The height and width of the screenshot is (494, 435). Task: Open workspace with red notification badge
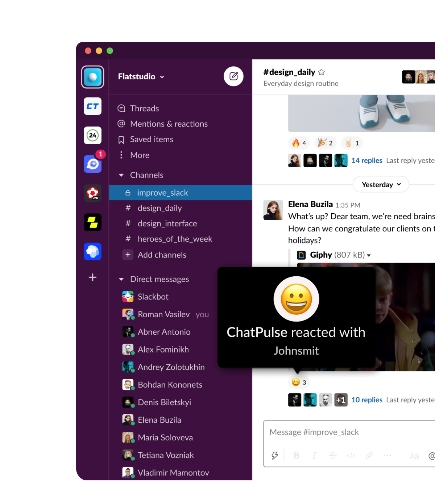(92, 164)
